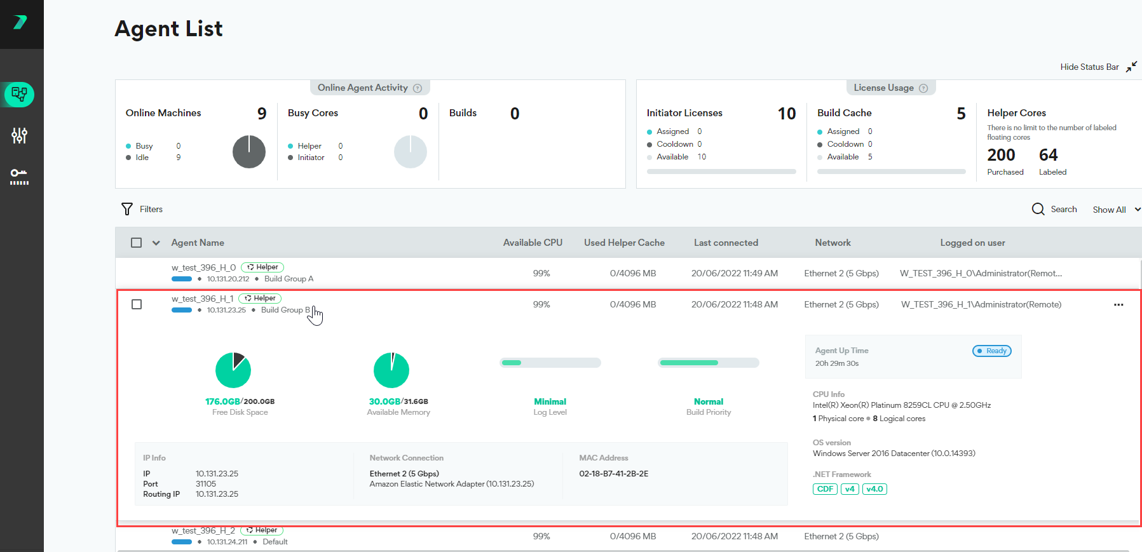Open the license key sidebar icon
The width and height of the screenshot is (1142, 552).
[x=20, y=177]
